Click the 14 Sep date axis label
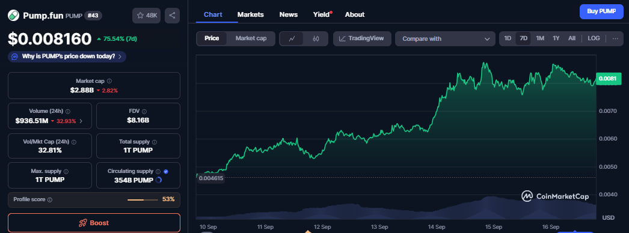Viewport: 629px width, 233px height. click(437, 226)
